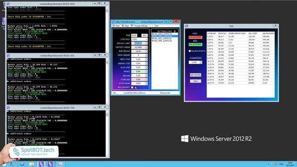Click the PROFIT spinner arrows
Viewport: 297px width, 167px height.
point(147,71)
